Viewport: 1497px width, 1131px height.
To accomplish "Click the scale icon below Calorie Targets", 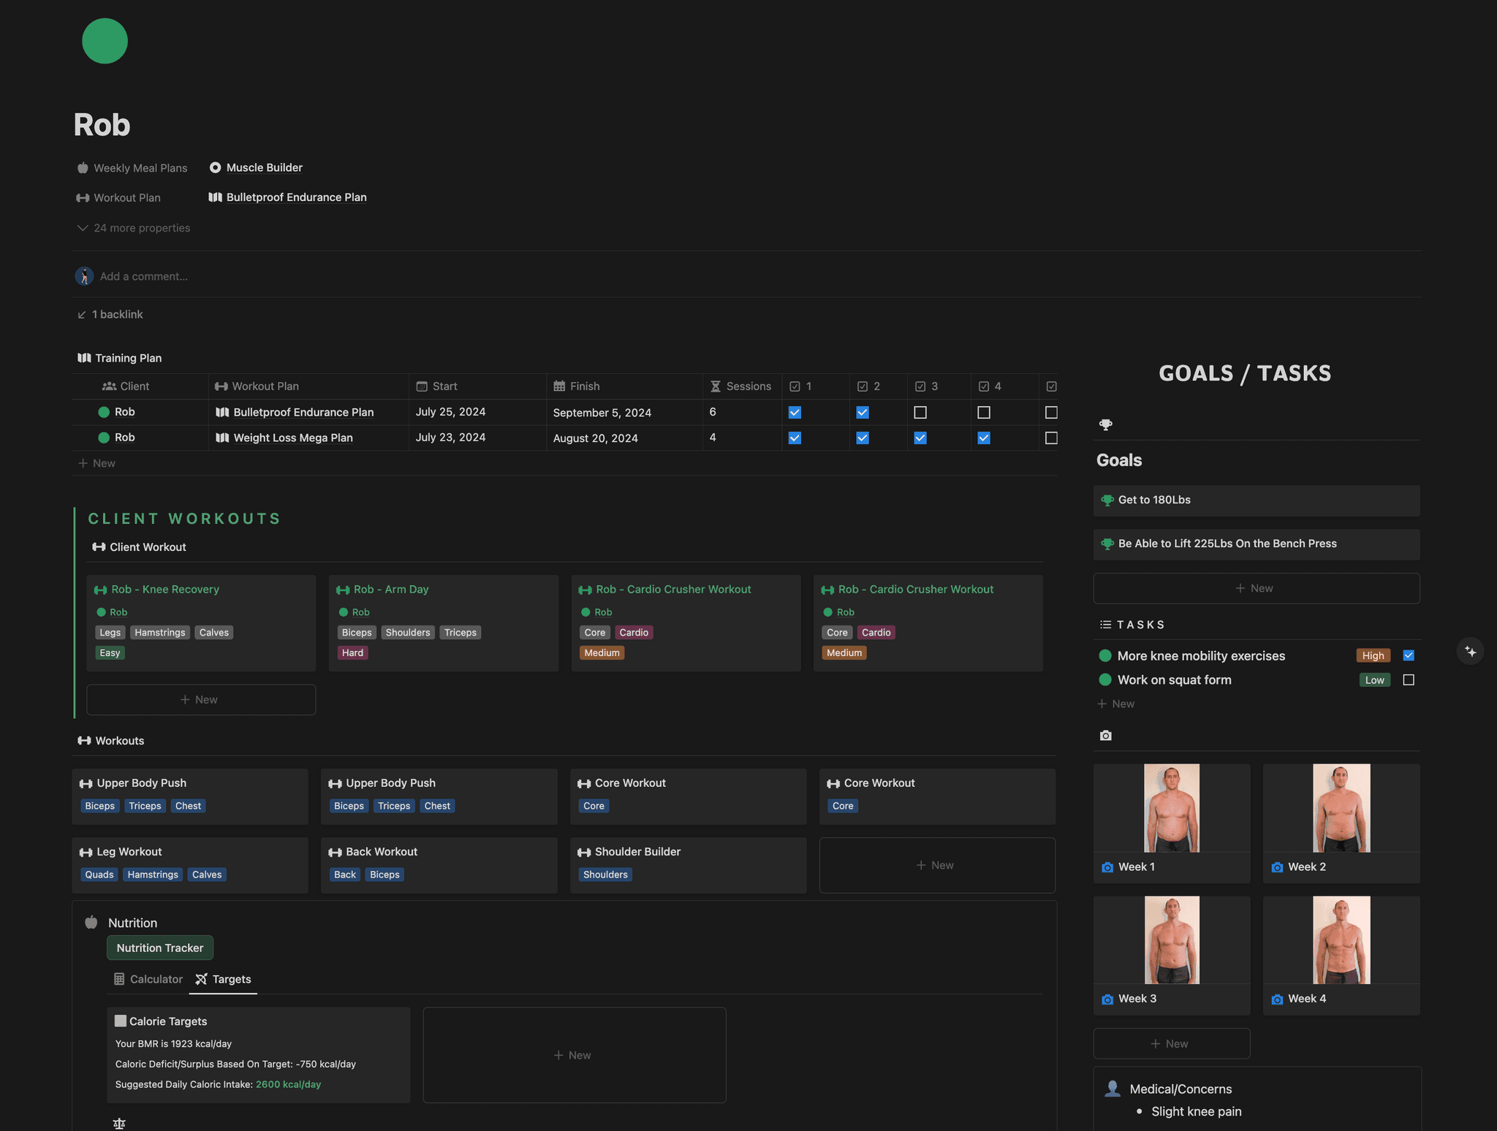I will [x=119, y=1123].
